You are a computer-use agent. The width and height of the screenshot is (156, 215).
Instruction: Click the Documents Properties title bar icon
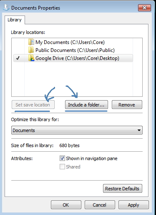point(6,8)
